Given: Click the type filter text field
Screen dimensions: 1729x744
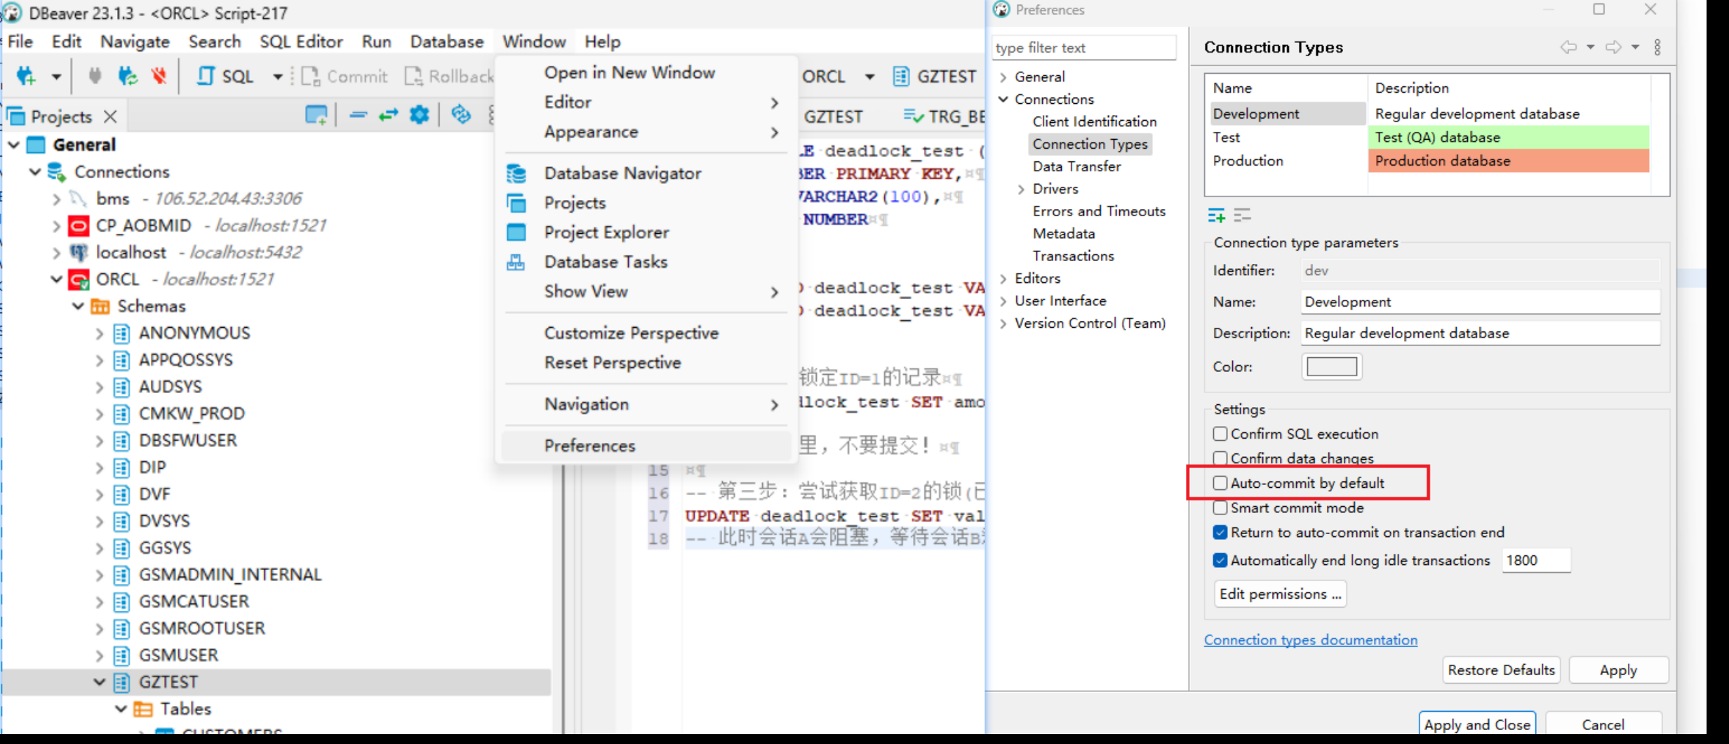Looking at the screenshot, I should click(x=1083, y=48).
